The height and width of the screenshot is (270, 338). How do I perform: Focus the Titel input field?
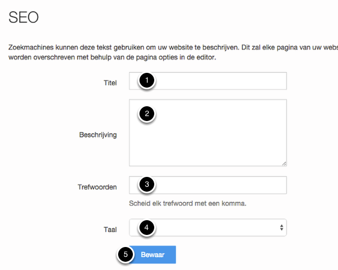(219, 81)
